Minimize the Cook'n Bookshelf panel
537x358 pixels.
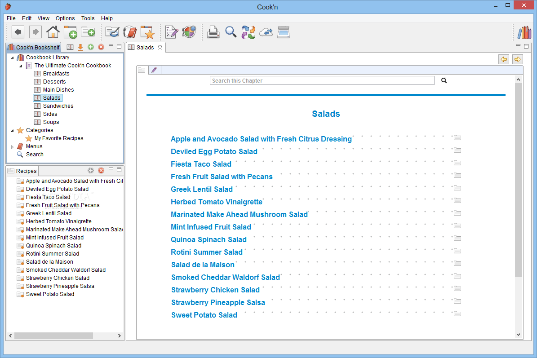[111, 45]
